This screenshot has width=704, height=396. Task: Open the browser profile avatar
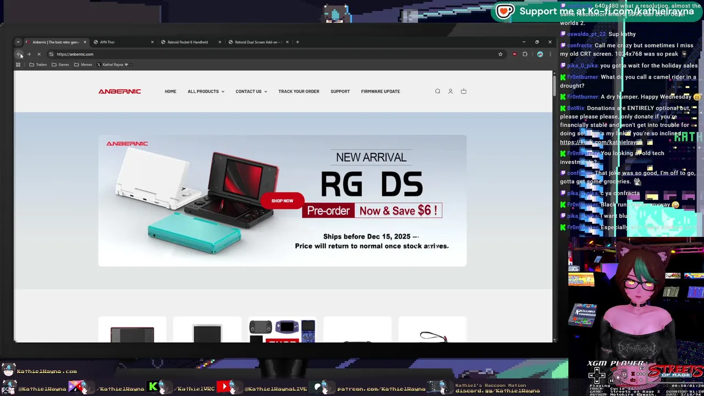[x=540, y=54]
